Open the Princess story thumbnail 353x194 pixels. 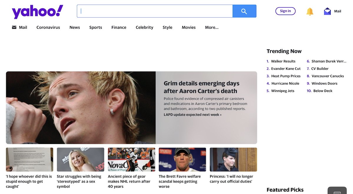coord(233,160)
